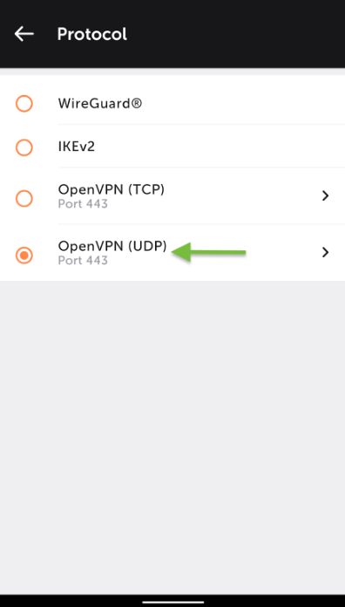Tap the WireGuard® protocol label

100,104
